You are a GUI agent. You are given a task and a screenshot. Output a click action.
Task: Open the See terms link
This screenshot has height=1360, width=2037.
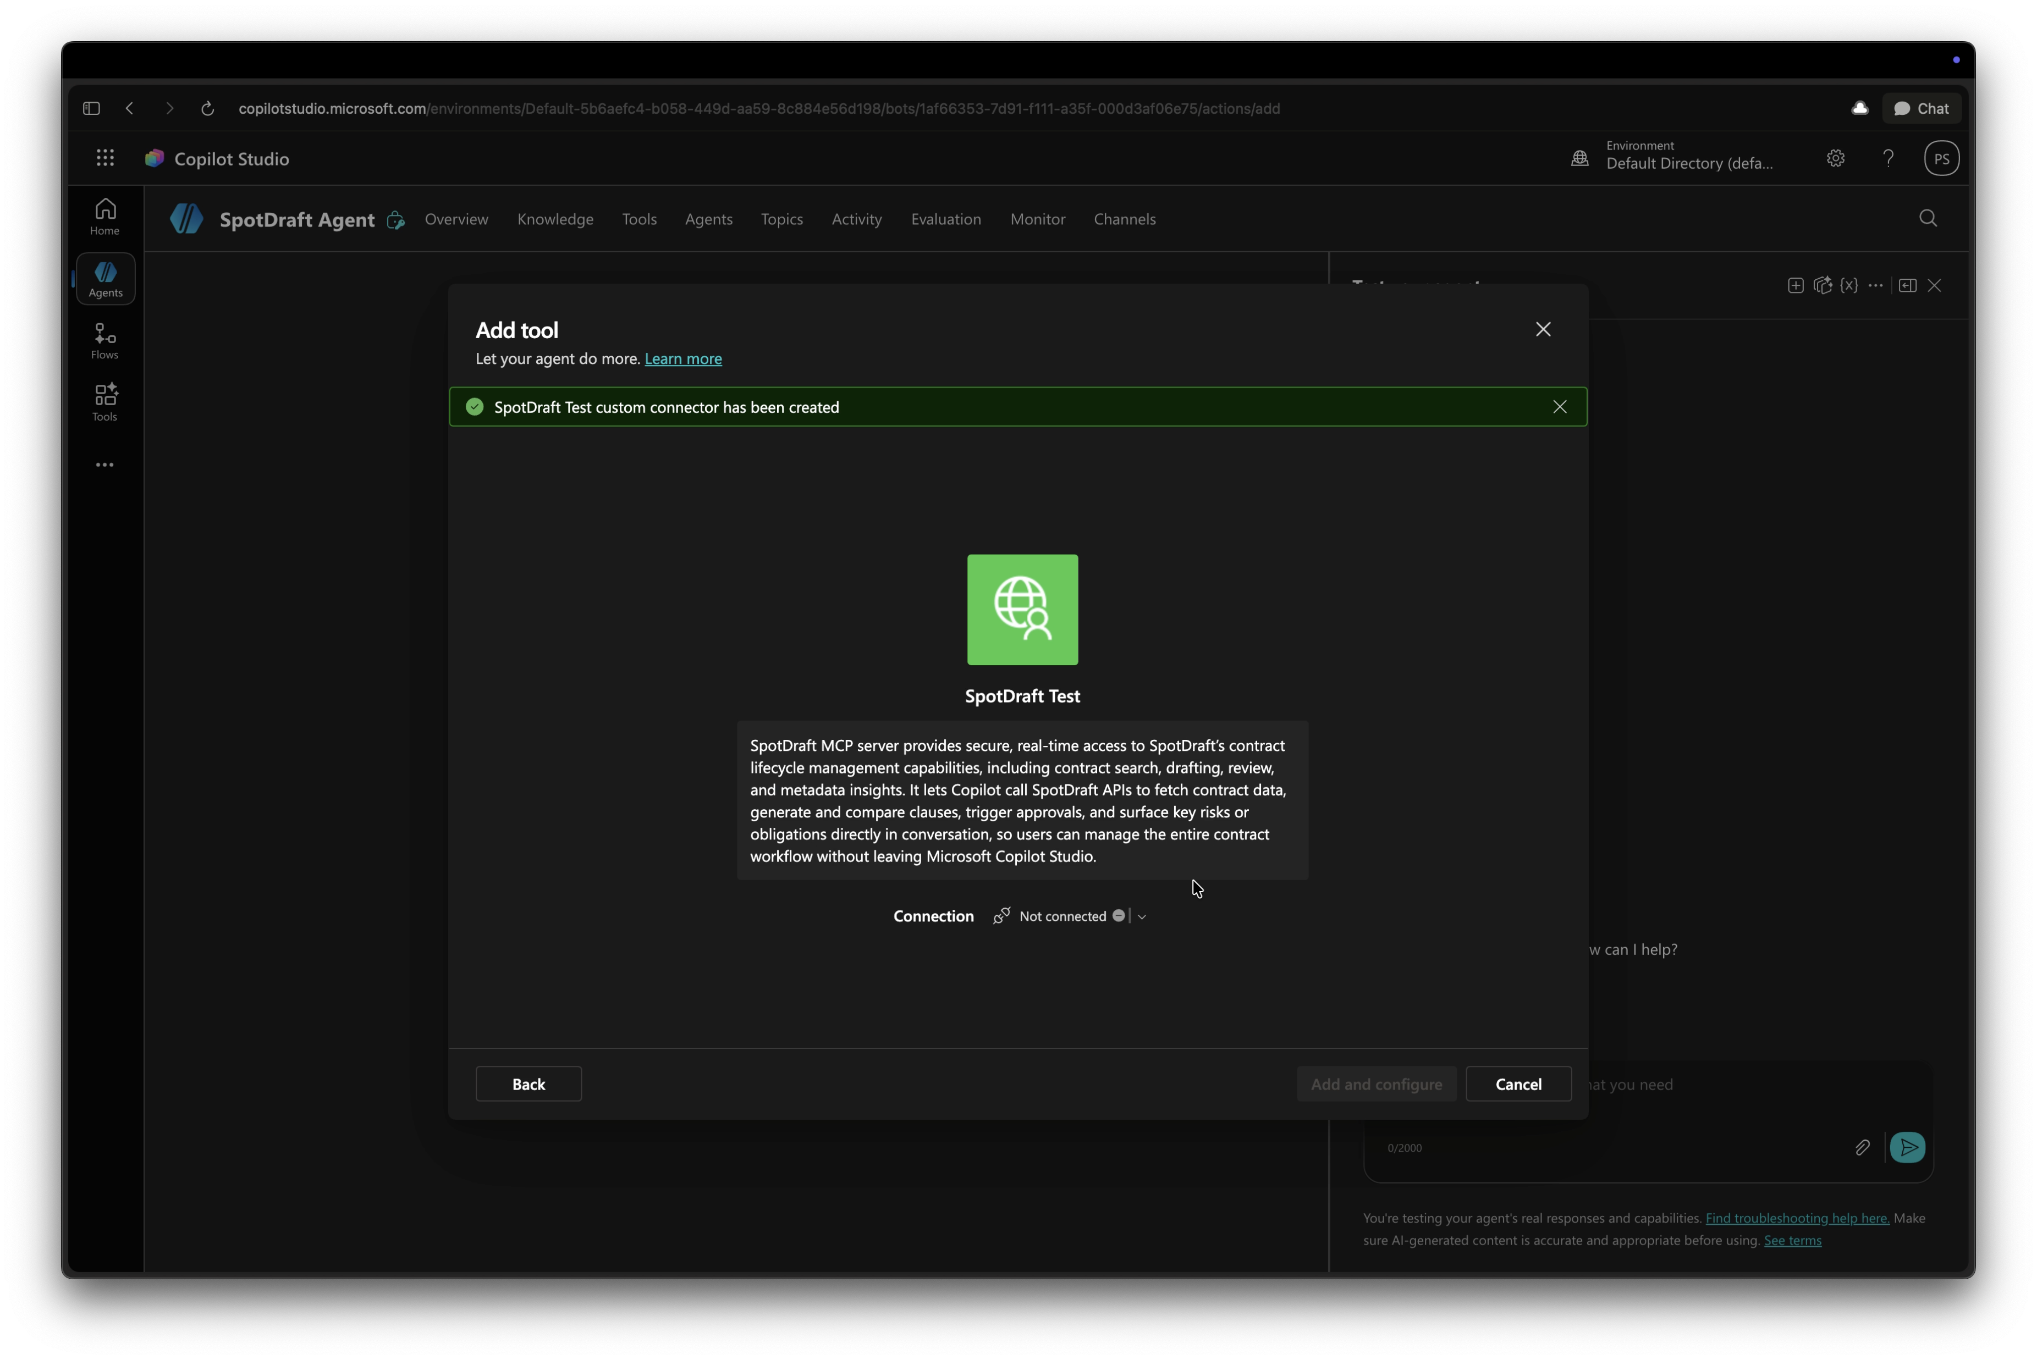tap(1792, 1240)
